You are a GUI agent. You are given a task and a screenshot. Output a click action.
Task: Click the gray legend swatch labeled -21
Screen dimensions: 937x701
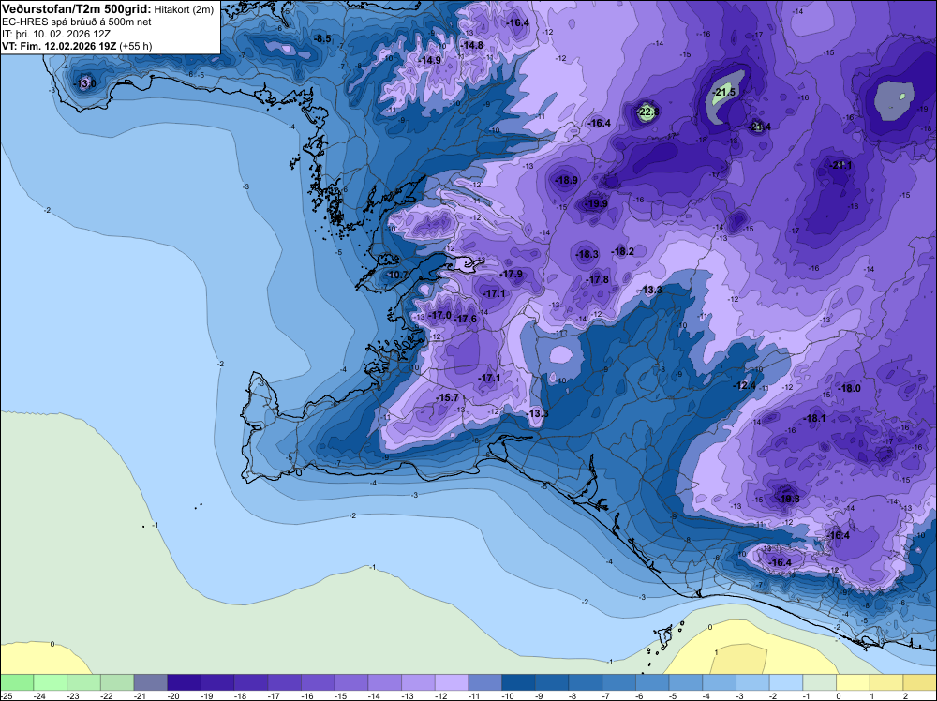[150, 682]
